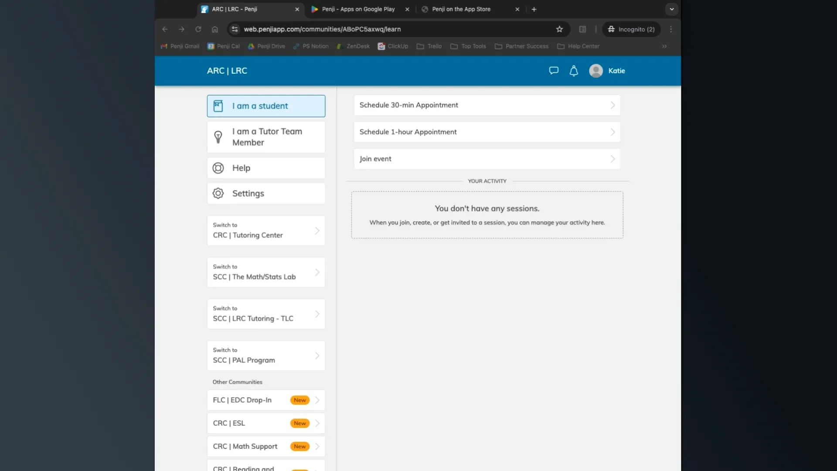The image size is (837, 471).
Task: Open the browser side panel icon
Action: pyautogui.click(x=582, y=29)
